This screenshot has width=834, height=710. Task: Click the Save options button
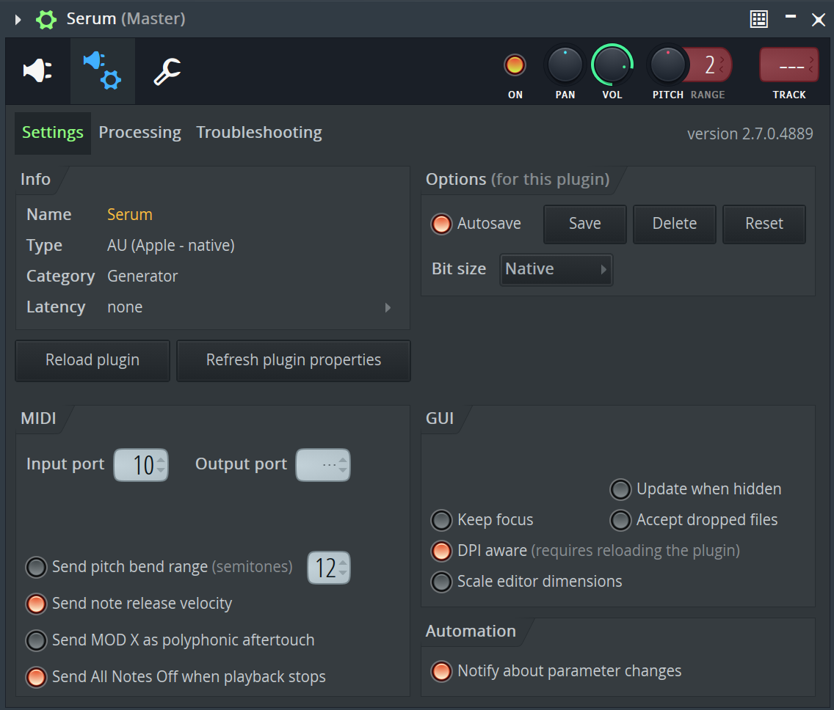pos(585,224)
